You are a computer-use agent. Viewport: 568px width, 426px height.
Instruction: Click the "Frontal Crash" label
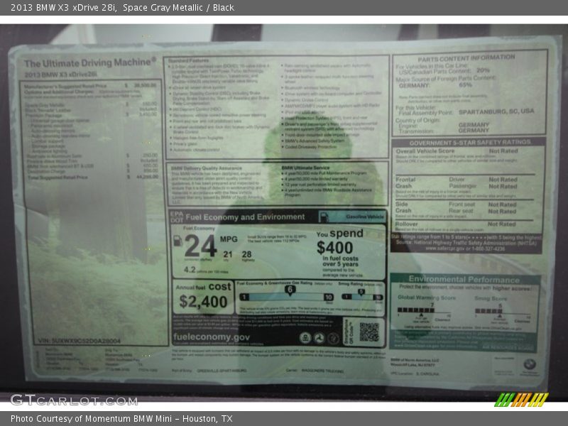tap(405, 182)
